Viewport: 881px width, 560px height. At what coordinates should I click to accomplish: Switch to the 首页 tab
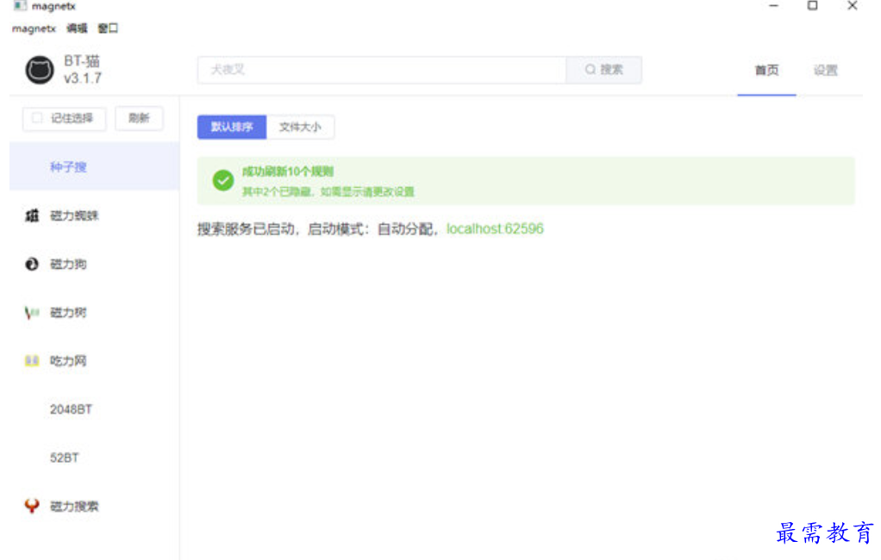click(x=766, y=70)
